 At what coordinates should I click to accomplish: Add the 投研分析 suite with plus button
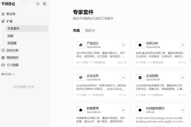(183, 45)
